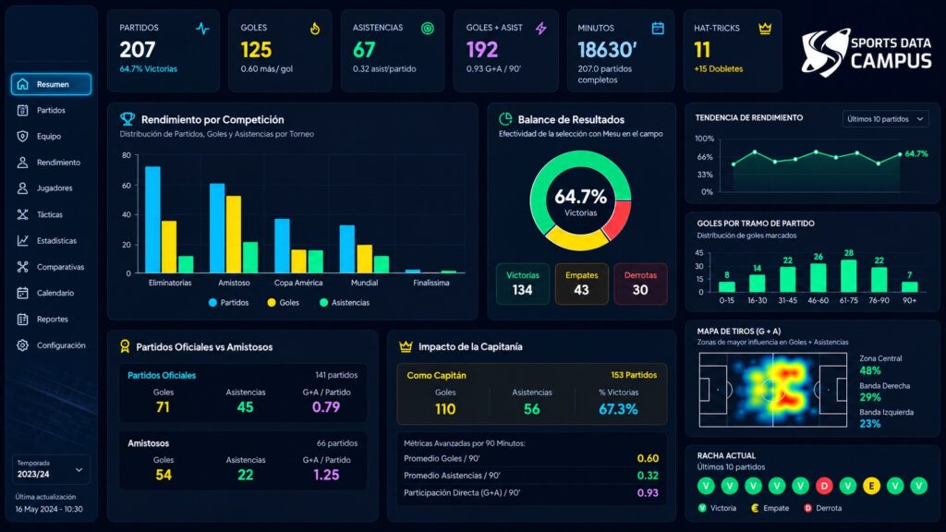Click the Participación Directa (G+A) / 90' row
The width and height of the screenshot is (946, 532).
point(531,493)
